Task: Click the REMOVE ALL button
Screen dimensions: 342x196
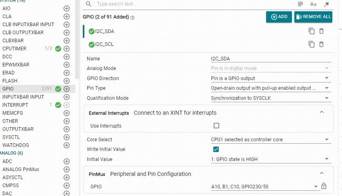Action: pos(313,17)
